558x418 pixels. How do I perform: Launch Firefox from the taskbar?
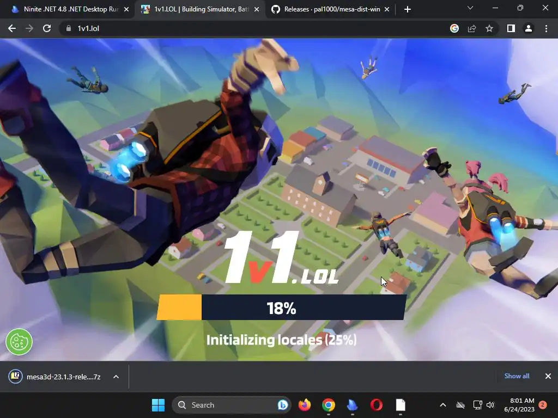[305, 405]
